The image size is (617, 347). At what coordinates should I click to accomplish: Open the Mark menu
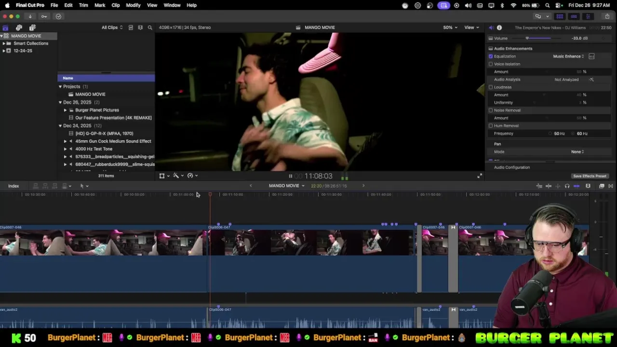[x=100, y=5]
